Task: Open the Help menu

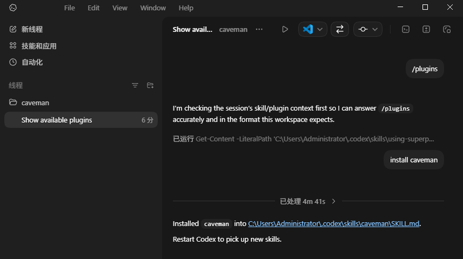Action: coord(186,8)
